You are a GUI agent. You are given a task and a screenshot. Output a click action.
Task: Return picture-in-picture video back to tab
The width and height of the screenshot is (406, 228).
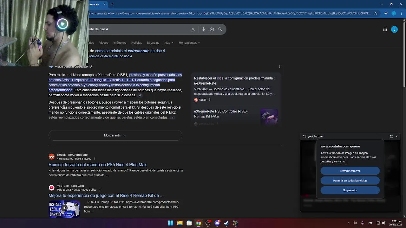[391, 136]
